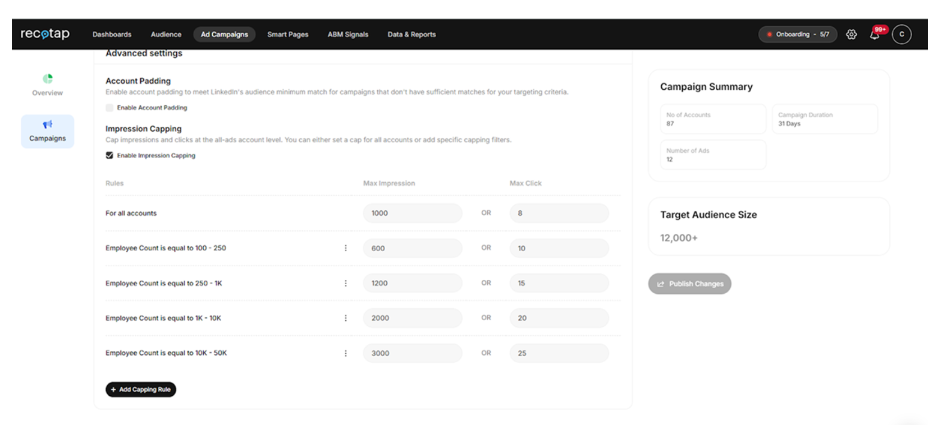Click the Advanced settings heading

[x=144, y=53]
